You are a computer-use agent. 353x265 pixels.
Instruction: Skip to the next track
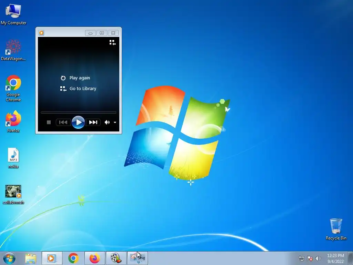coord(93,122)
